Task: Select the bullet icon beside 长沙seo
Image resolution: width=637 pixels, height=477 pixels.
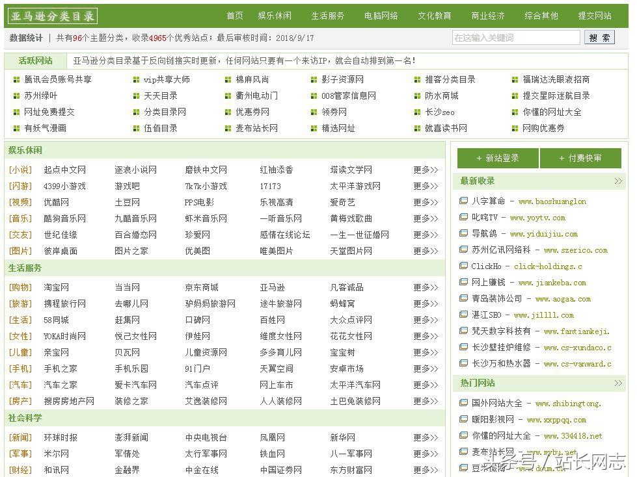Action: 417,112
